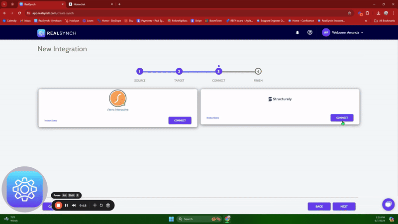Click the address bar URL
The height and width of the screenshot is (224, 398).
click(x=53, y=13)
